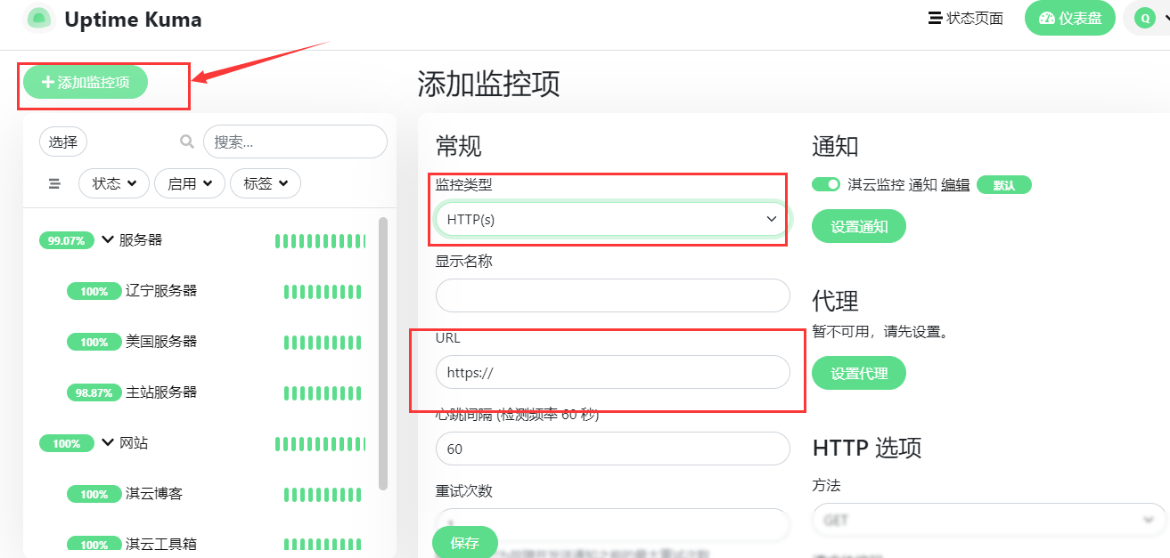
Task: Click the 设置通知 setup notification button
Action: [859, 226]
